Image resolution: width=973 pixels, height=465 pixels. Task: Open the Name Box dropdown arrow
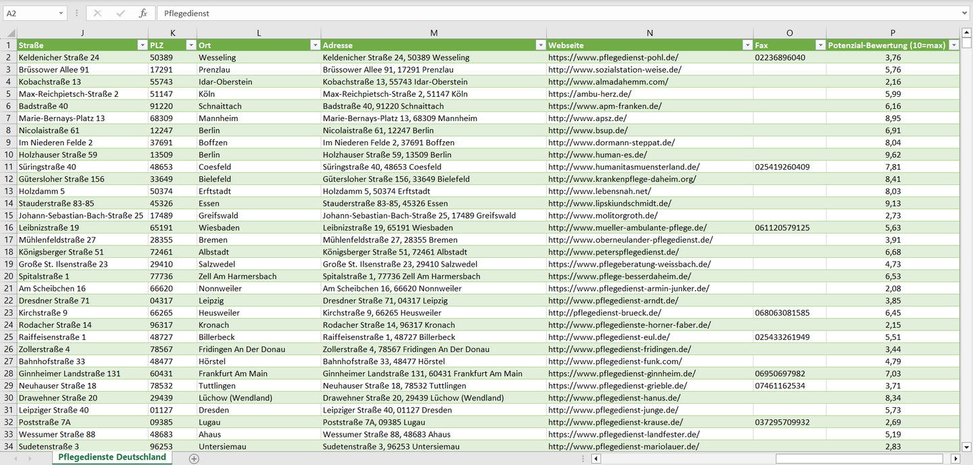coord(61,13)
